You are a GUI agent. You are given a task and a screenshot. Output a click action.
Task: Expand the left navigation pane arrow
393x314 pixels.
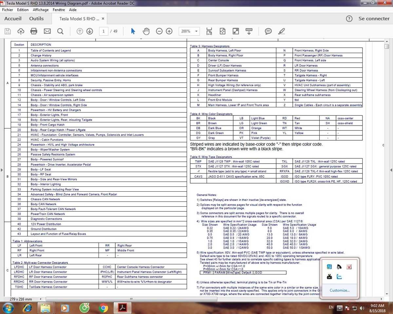pos(2,170)
